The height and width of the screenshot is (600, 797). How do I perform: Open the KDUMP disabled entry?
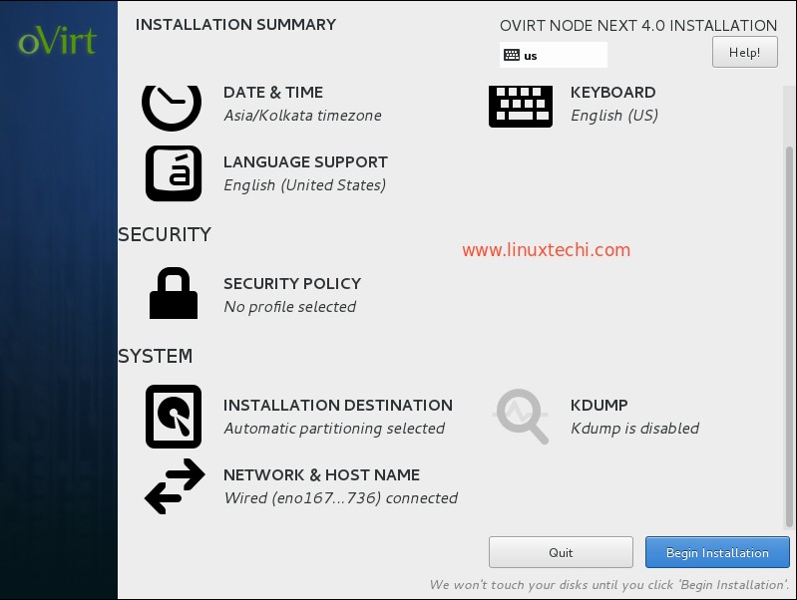pyautogui.click(x=634, y=417)
